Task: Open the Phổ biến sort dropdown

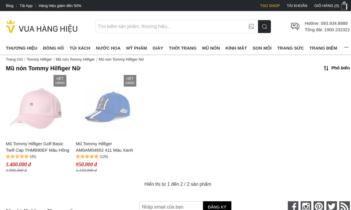Action: click(x=340, y=68)
